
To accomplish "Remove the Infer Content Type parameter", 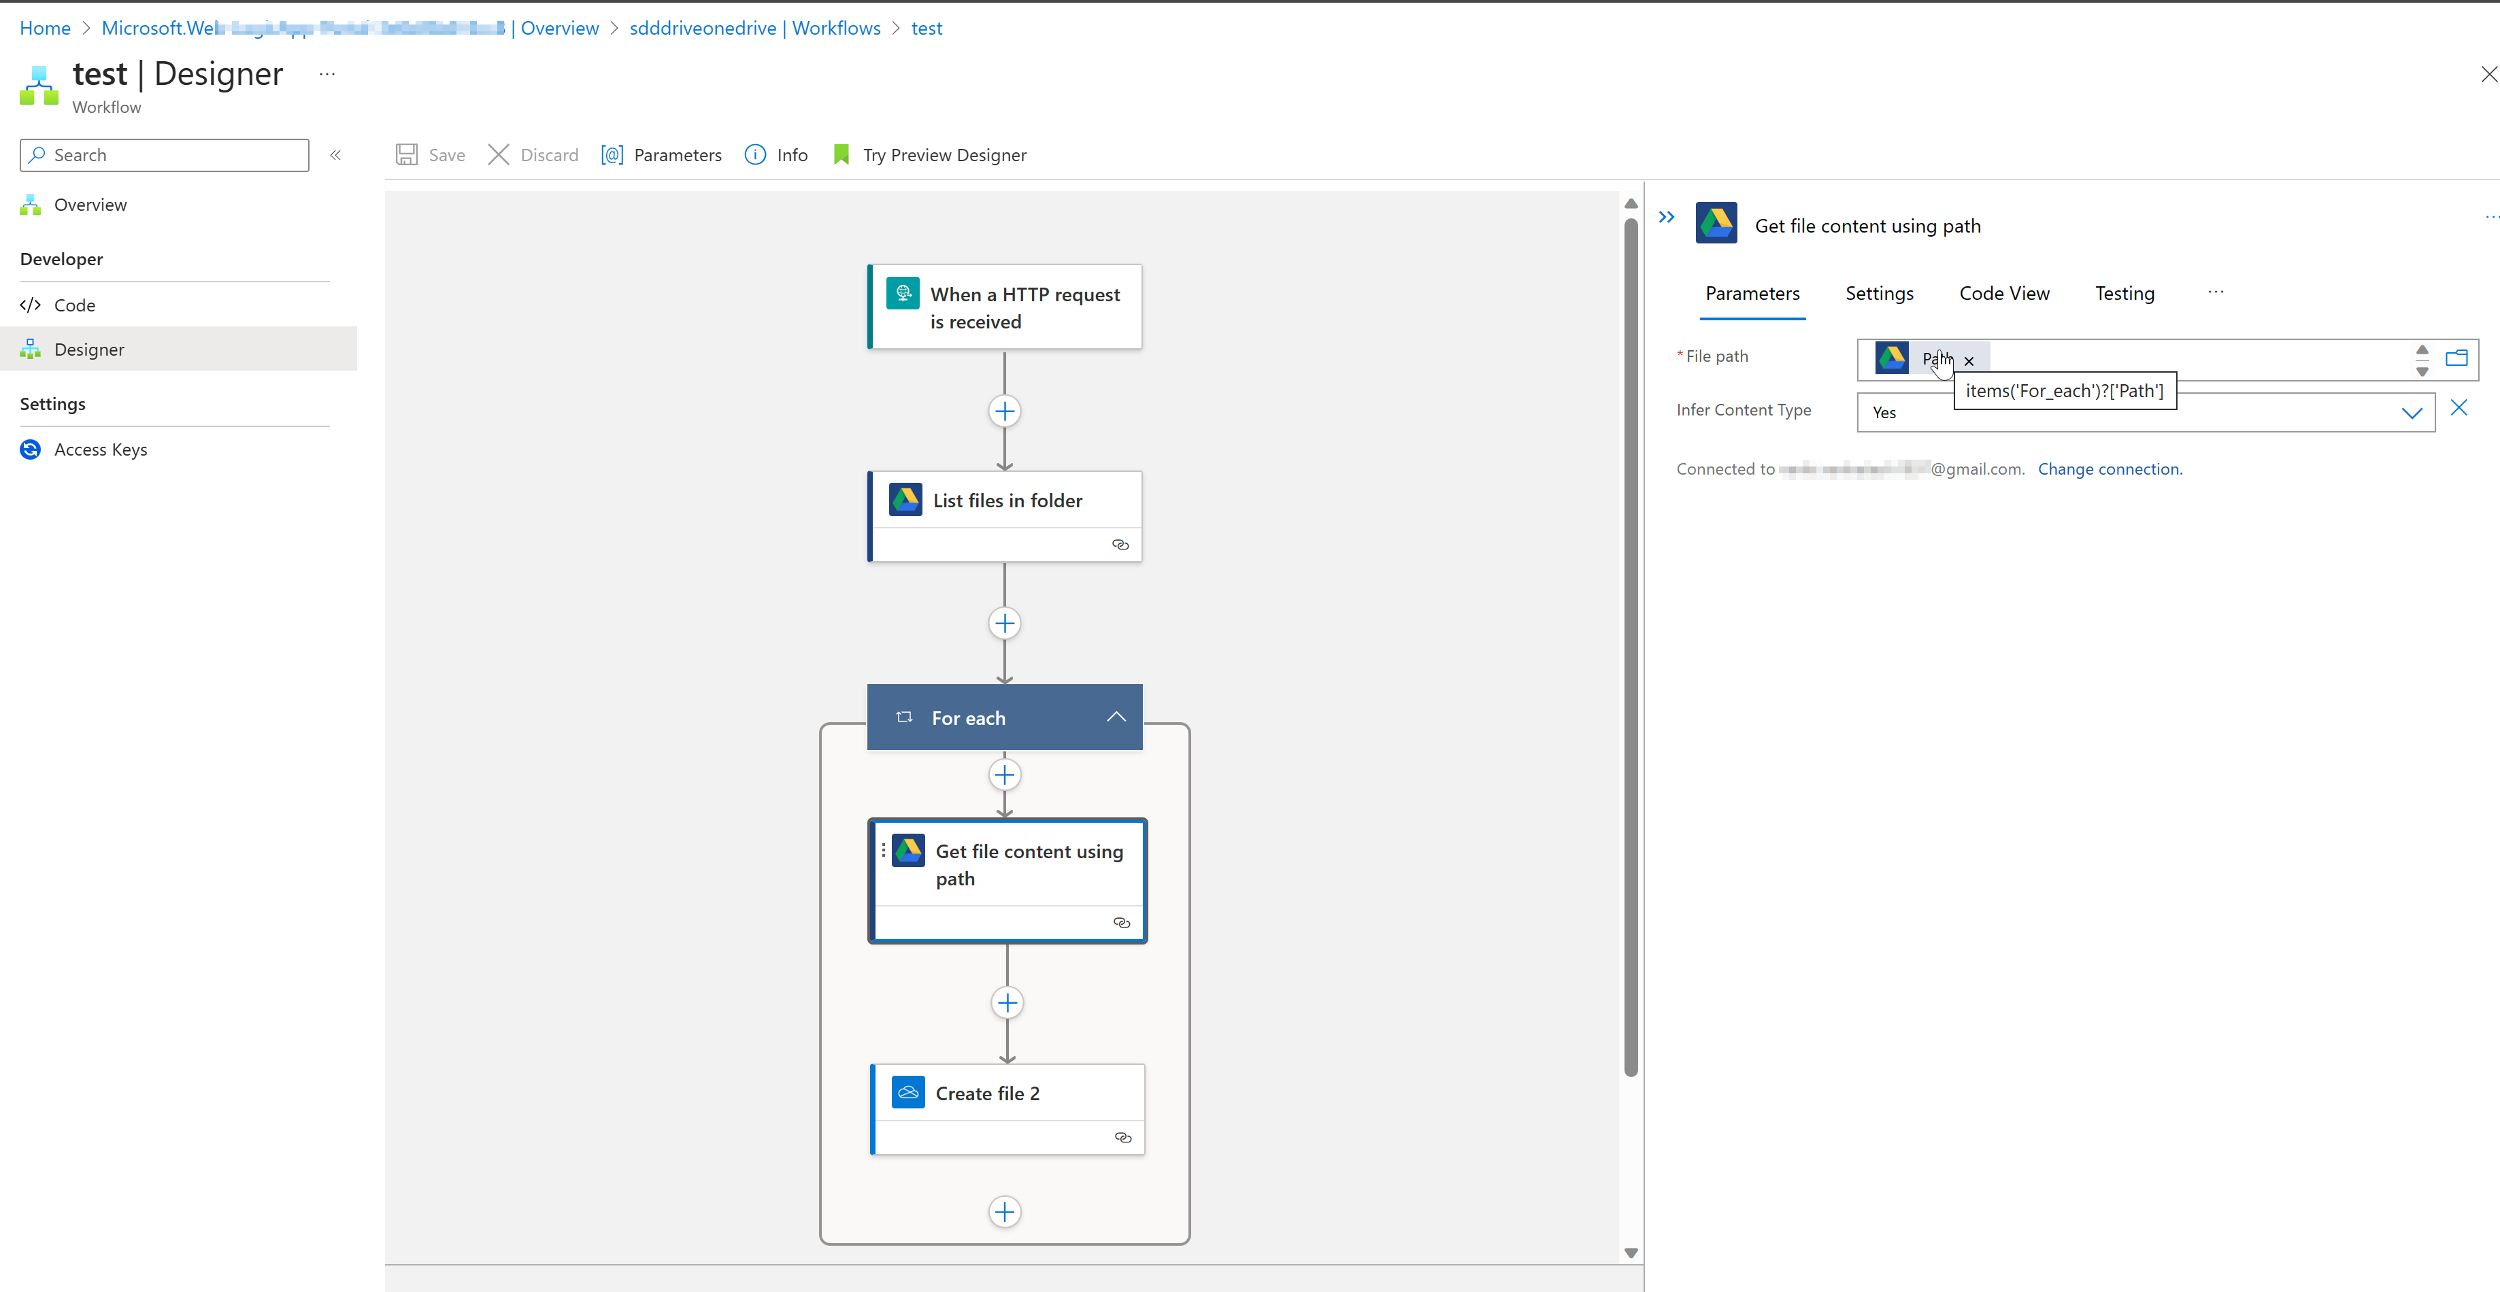I will [x=2459, y=409].
